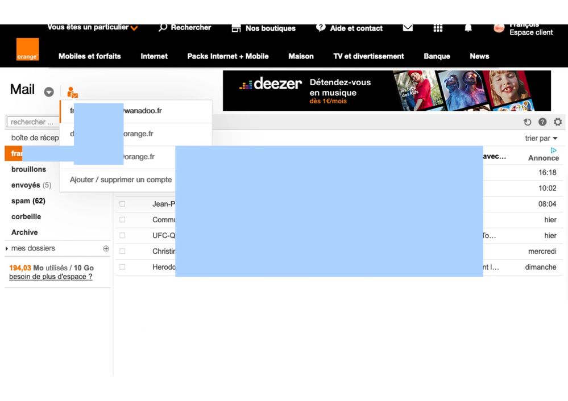The image size is (568, 401).
Task: Open the Archive folder
Action: [x=24, y=232]
